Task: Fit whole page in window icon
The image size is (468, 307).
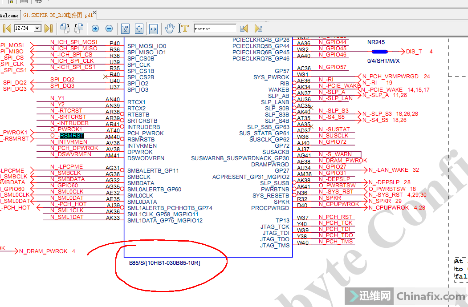Action: click(139, 28)
